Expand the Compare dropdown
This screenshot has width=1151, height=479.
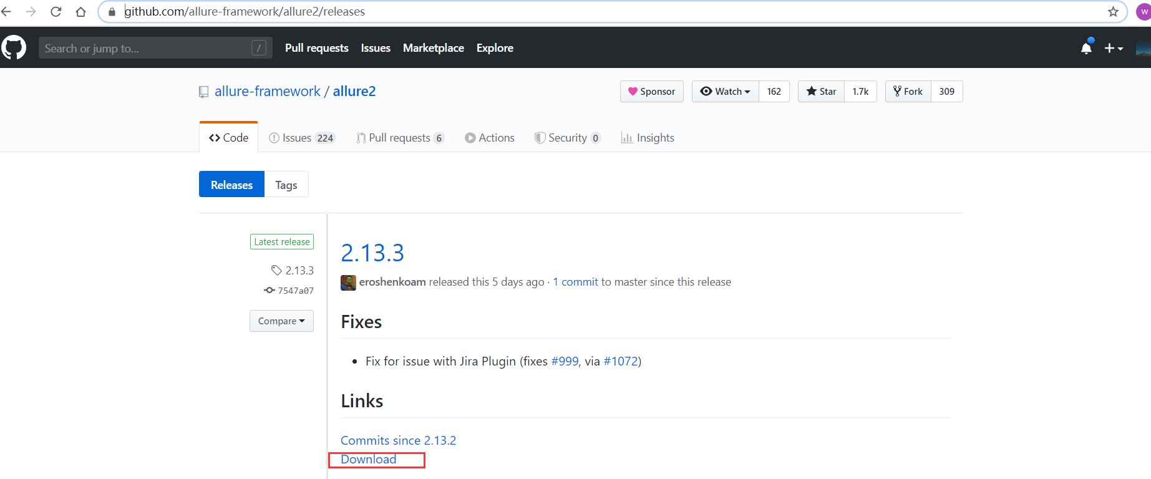click(x=281, y=321)
